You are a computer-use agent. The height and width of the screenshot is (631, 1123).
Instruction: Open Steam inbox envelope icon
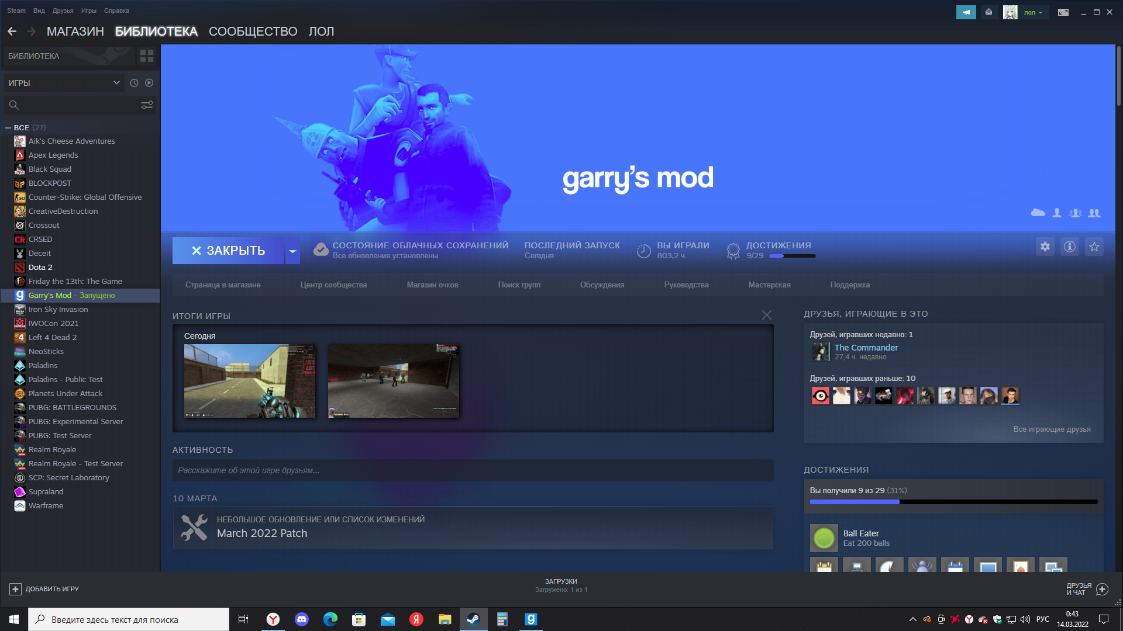(989, 12)
